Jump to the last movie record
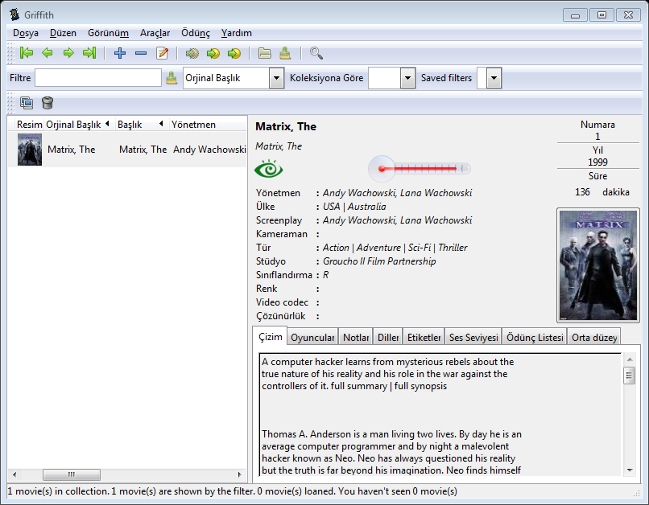Screen dimensions: 649x505 89,53
